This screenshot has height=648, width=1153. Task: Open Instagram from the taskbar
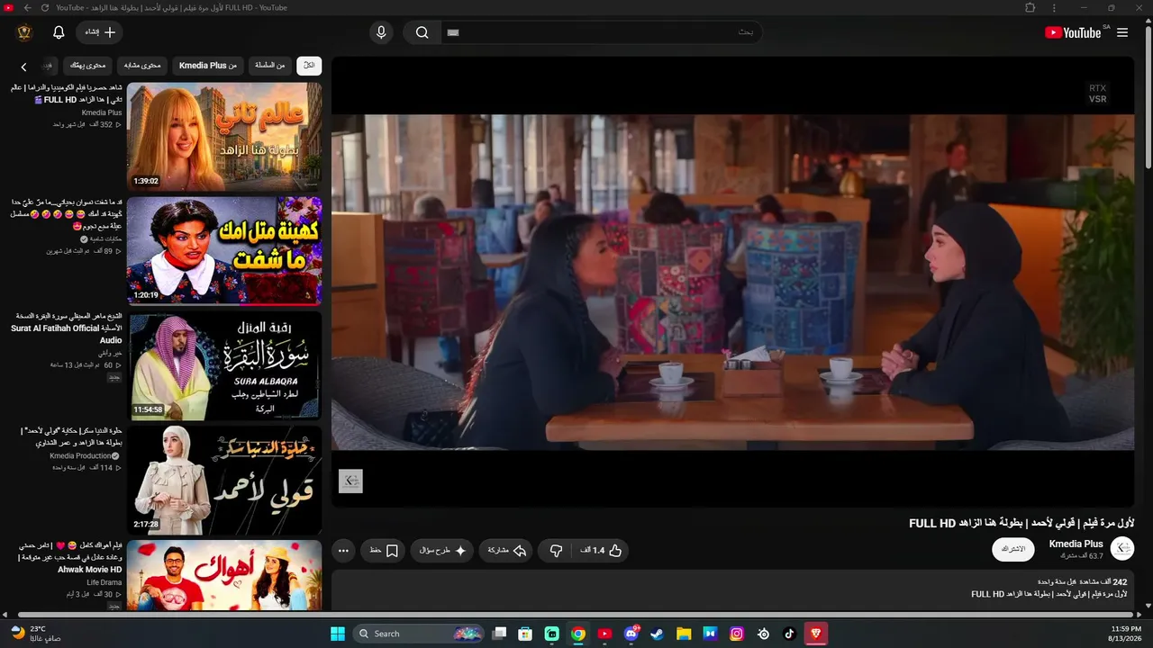[737, 634]
